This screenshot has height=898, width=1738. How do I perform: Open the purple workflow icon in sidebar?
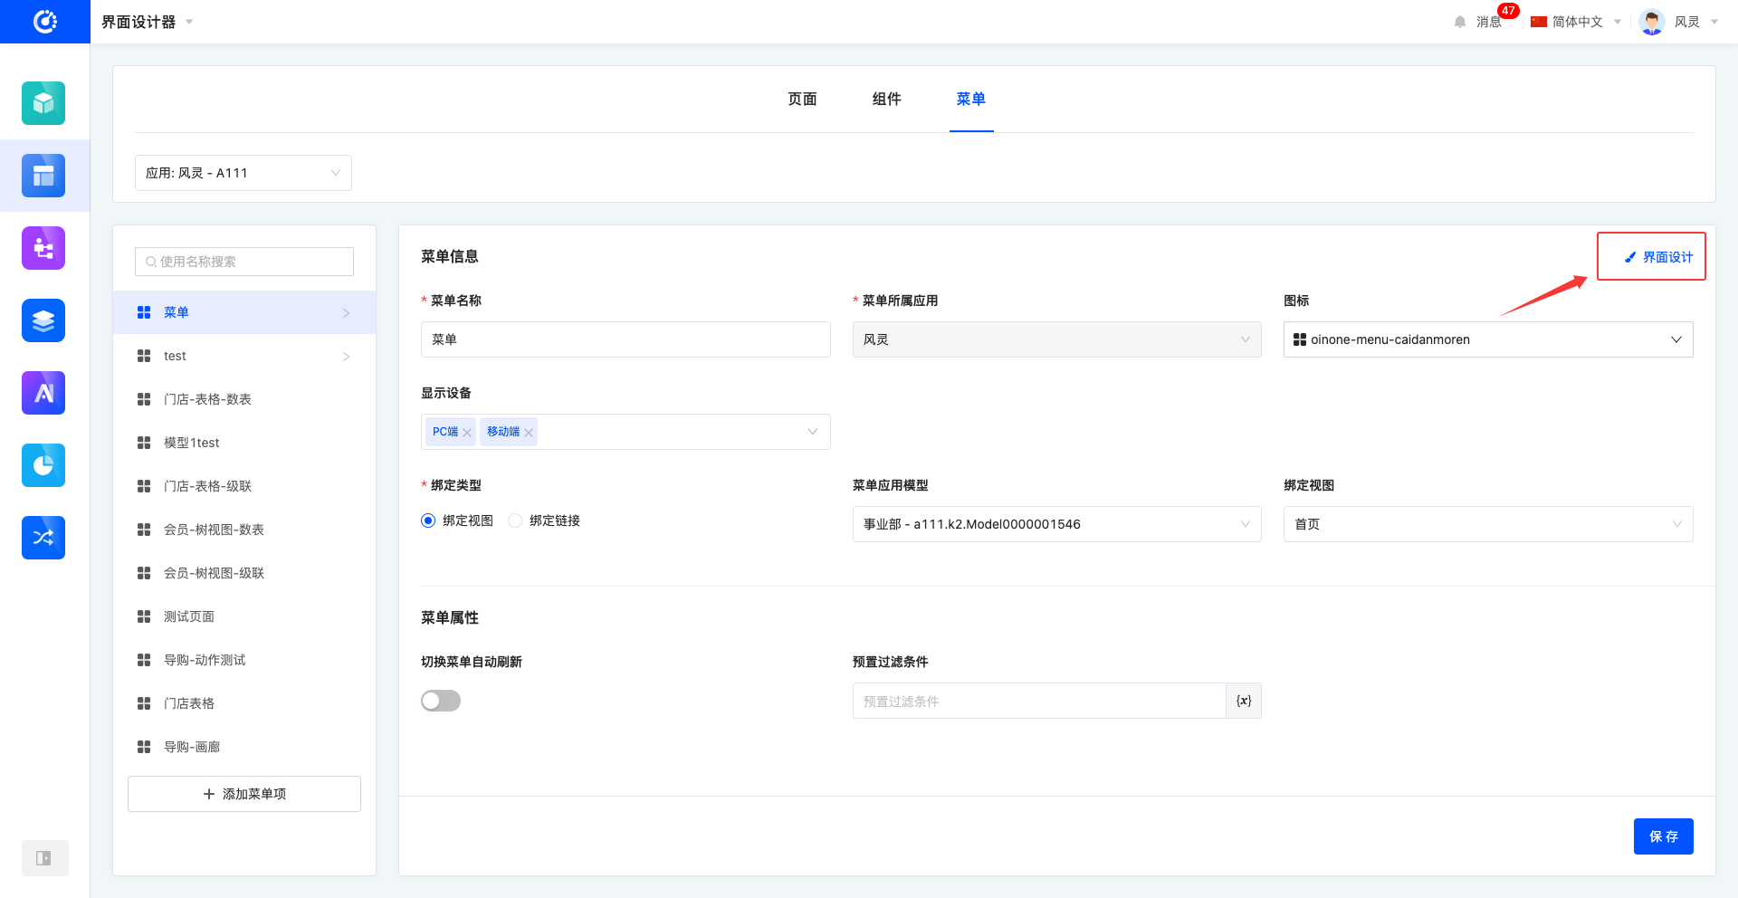tap(43, 248)
